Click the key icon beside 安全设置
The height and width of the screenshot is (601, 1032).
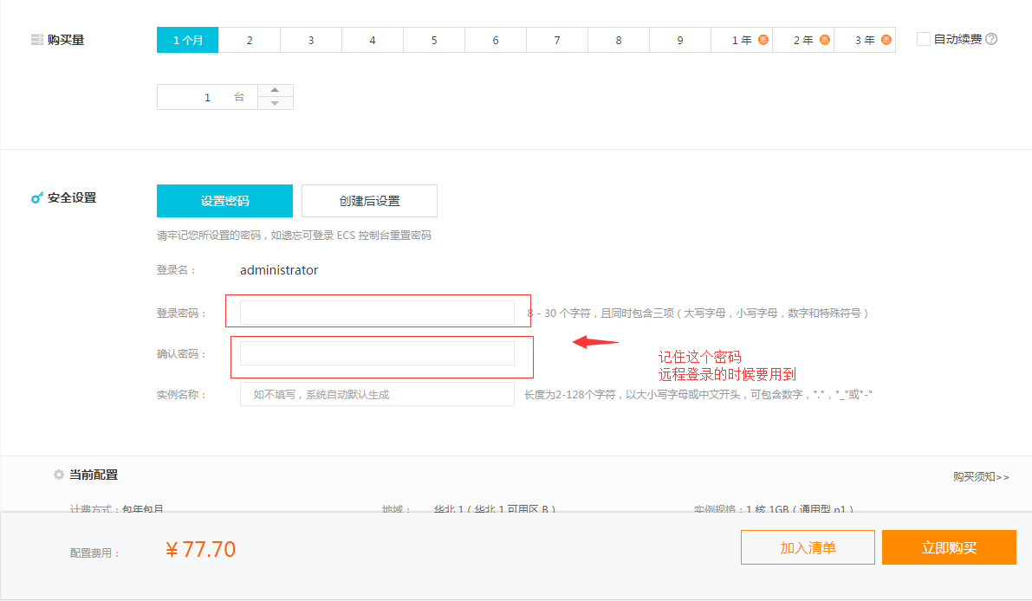(x=36, y=198)
